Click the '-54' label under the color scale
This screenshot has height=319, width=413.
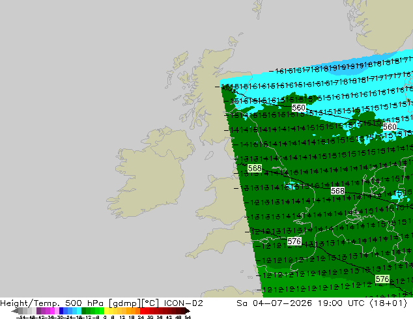(x=21, y=317)
